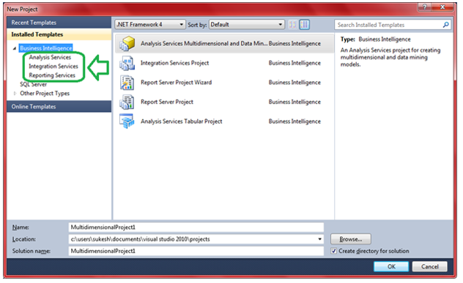This screenshot has width=463, height=283.
Task: Select Other Project Types tree item
Action: pos(45,94)
